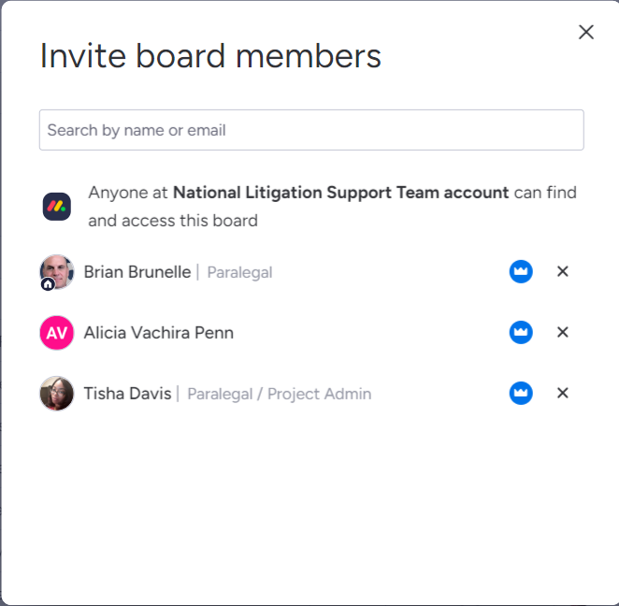Click the home badge on Brian's avatar

pos(48,284)
